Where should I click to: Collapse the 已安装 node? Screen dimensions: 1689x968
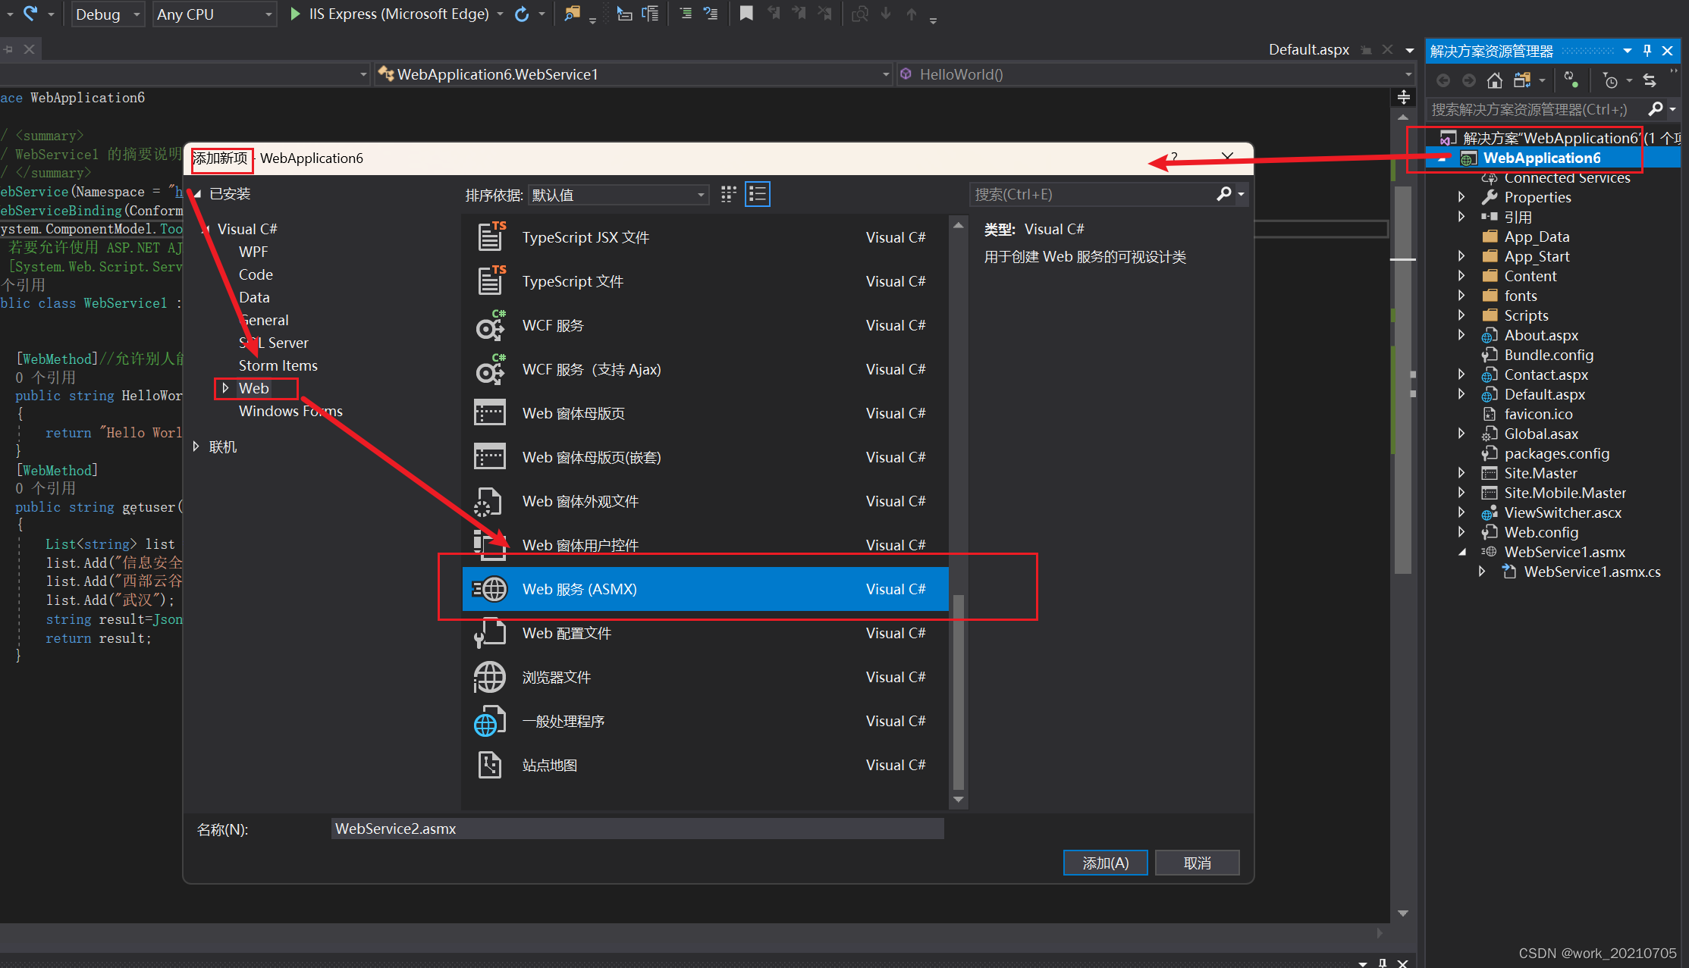tap(196, 194)
